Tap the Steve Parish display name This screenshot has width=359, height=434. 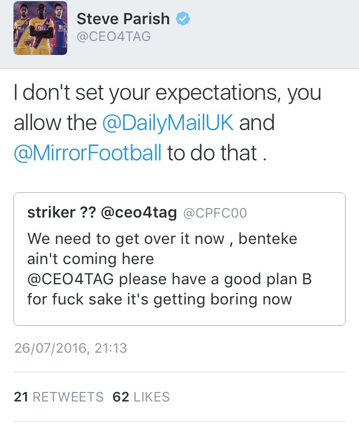point(123,19)
